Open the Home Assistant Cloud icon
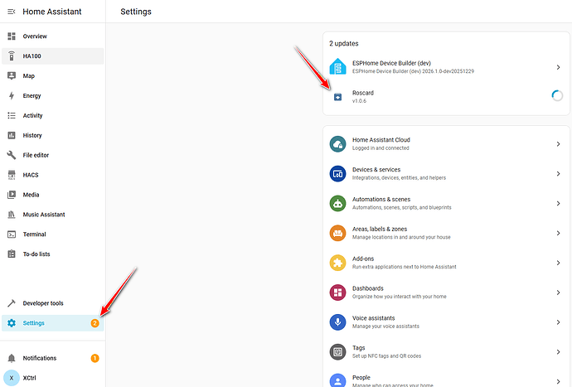572x387 pixels. tap(337, 144)
